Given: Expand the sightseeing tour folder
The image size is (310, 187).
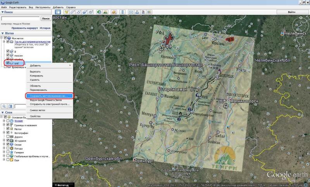Looking at the screenshot, I should coord(4,42).
